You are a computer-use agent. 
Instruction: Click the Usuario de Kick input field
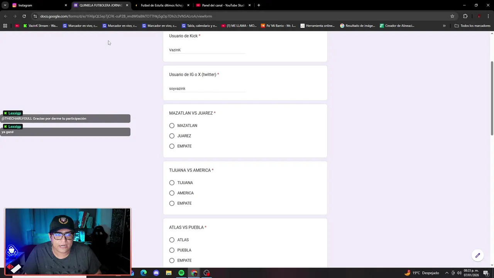coord(207,50)
